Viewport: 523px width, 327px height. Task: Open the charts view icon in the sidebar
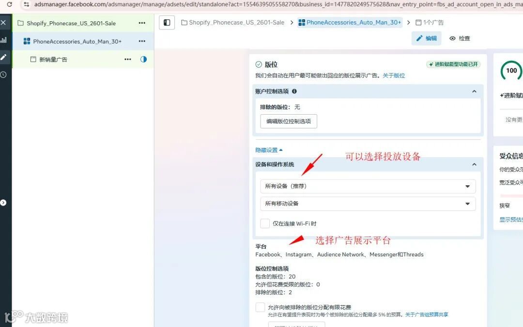[x=3, y=40]
